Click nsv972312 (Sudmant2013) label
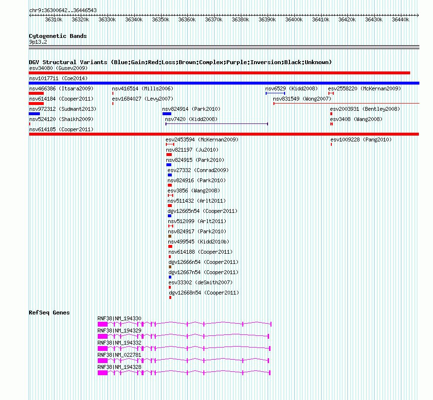Image resolution: width=433 pixels, height=400 pixels. coord(63,109)
